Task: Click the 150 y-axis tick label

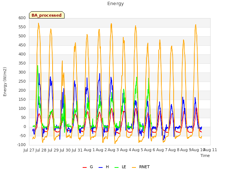Action: point(22,100)
